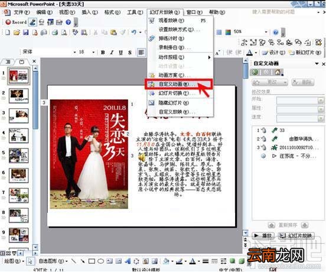The width and height of the screenshot is (326, 272).
Task: Select the Arrow tool in the drawing toolbar
Action: (83, 261)
